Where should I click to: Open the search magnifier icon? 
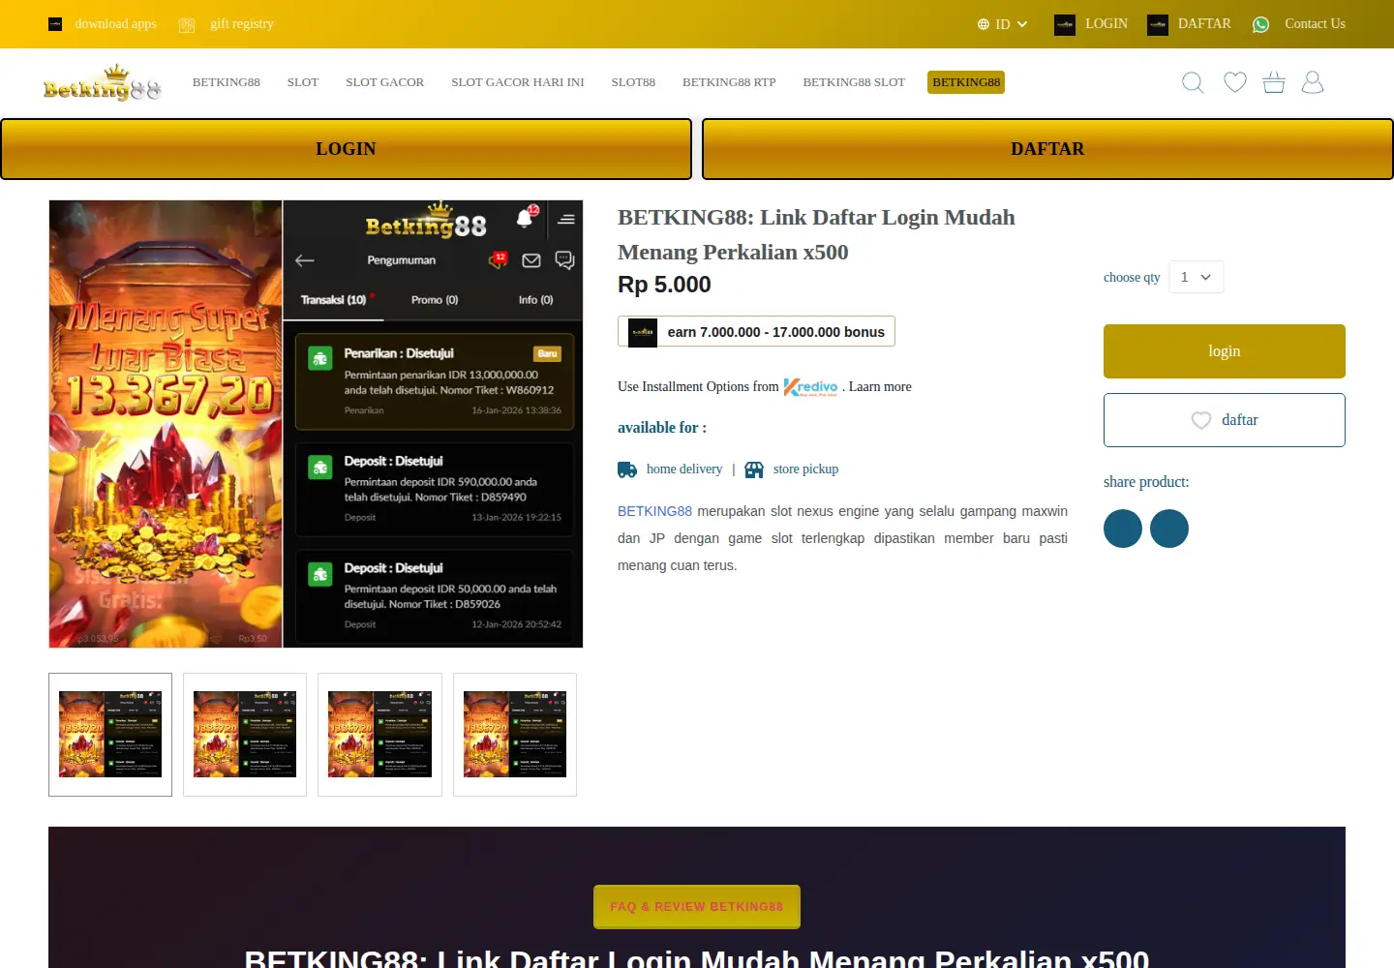click(1193, 82)
